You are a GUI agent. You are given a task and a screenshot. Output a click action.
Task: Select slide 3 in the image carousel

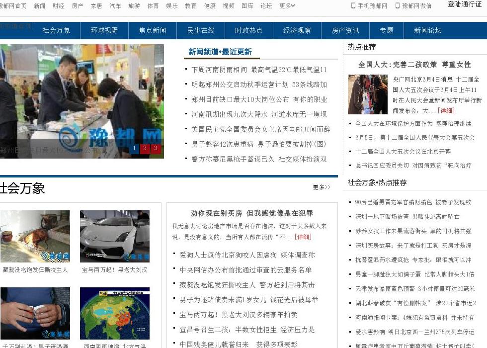tap(156, 148)
